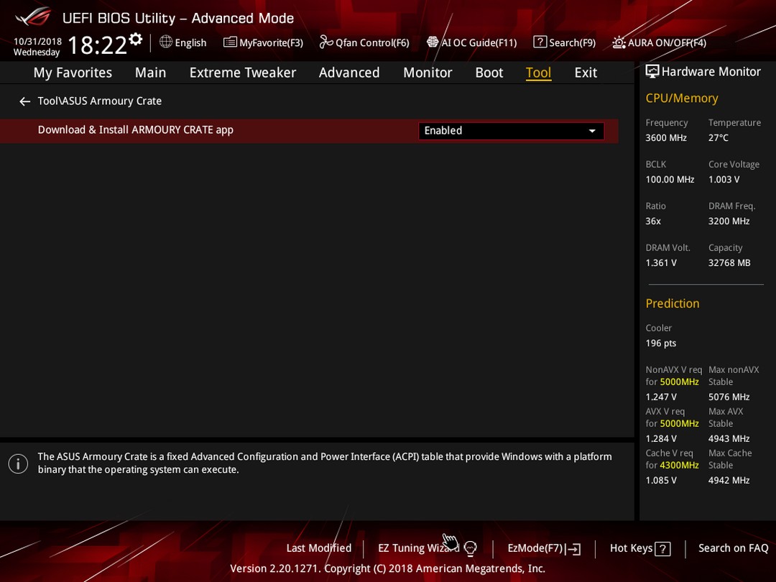Click the 4943 MHz Max AVX value
776x582 pixels.
(x=729, y=438)
